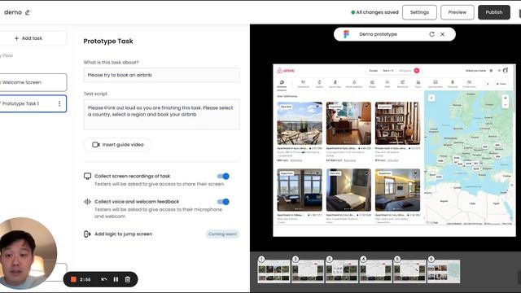
Task: Select prototype screen thumbnail 3
Action: 342,271
